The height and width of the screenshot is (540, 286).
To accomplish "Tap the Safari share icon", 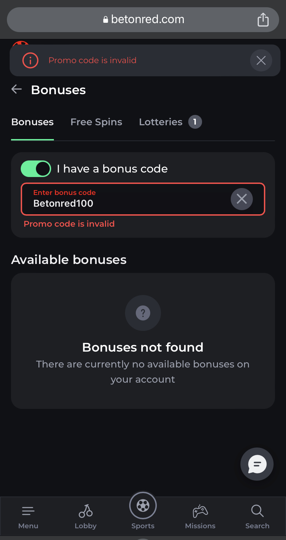I will pos(263,19).
